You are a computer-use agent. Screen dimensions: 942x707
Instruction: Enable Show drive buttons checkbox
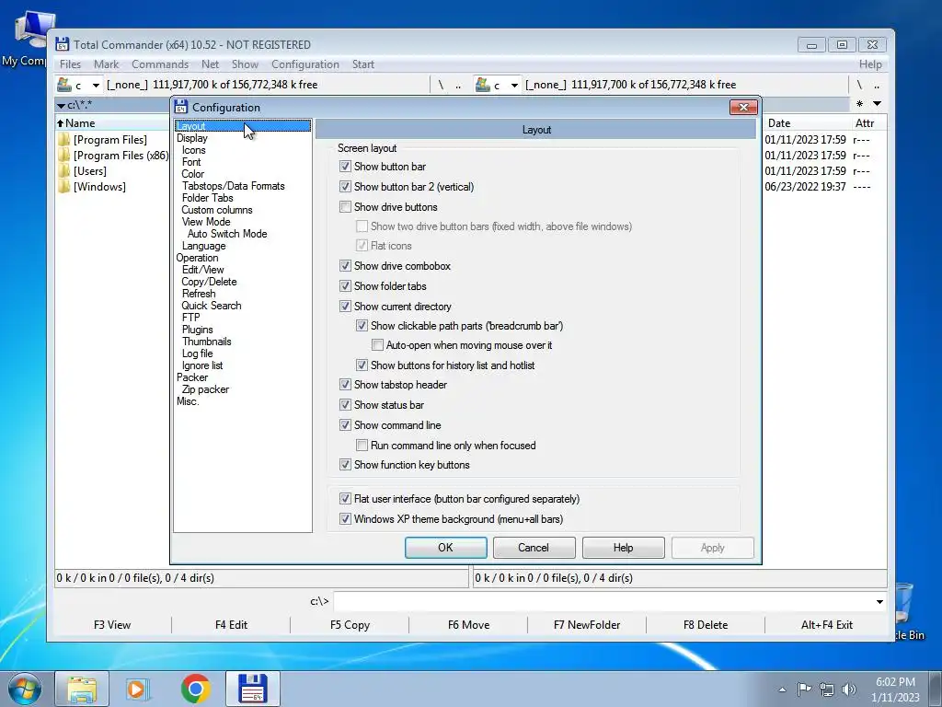345,207
